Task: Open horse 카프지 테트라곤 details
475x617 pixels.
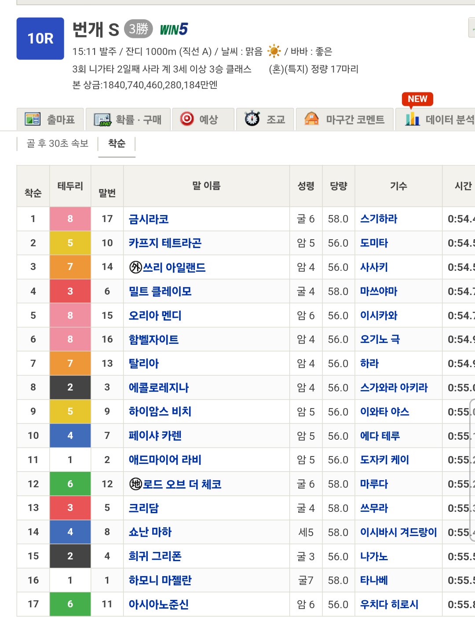Action: (x=165, y=243)
